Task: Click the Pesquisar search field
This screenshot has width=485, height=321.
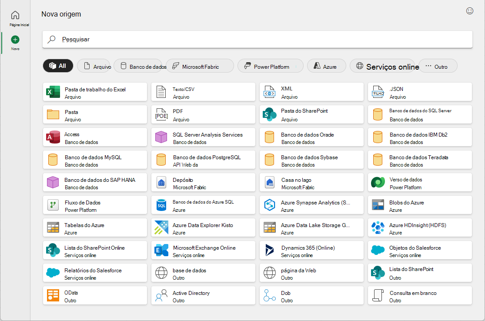Action: 258,39
